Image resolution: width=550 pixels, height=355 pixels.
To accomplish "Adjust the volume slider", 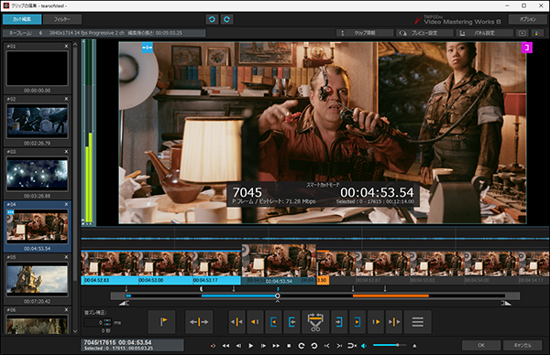I will (390, 345).
